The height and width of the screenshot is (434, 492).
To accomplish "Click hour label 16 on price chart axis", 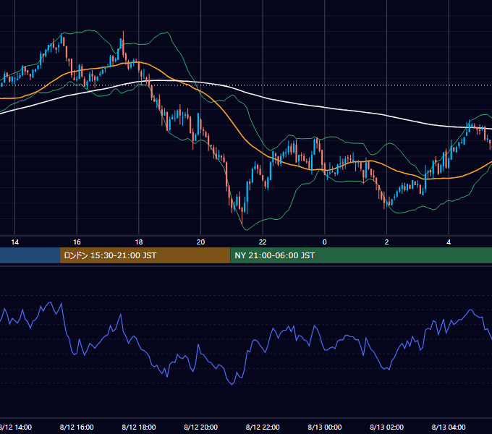I will click(x=77, y=242).
